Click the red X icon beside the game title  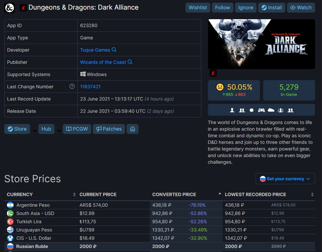point(23,8)
